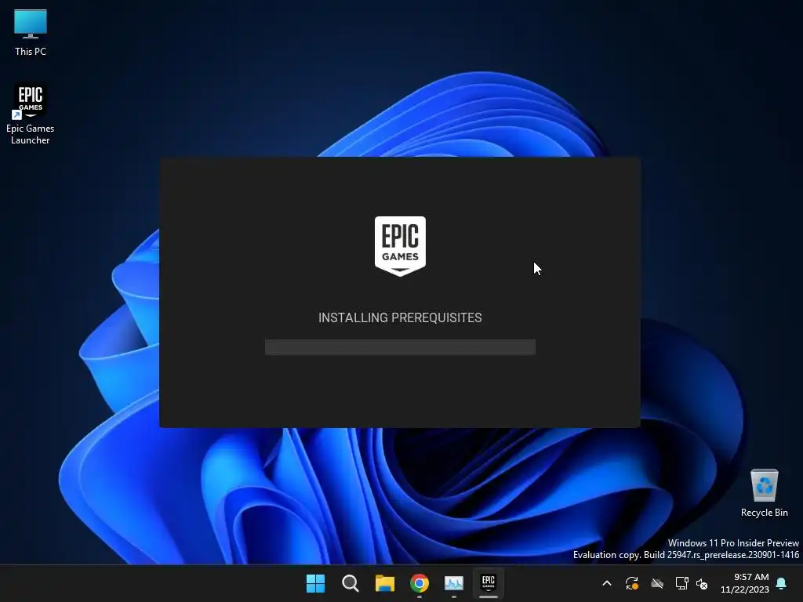The width and height of the screenshot is (803, 602).
Task: Open File Explorer from the taskbar
Action: pyautogui.click(x=384, y=583)
